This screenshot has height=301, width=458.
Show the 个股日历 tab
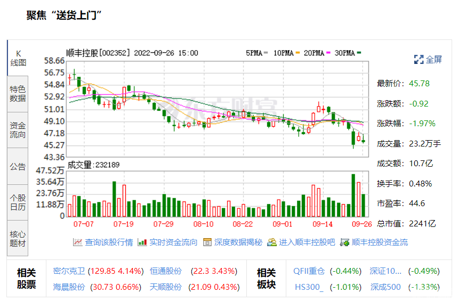(18, 202)
